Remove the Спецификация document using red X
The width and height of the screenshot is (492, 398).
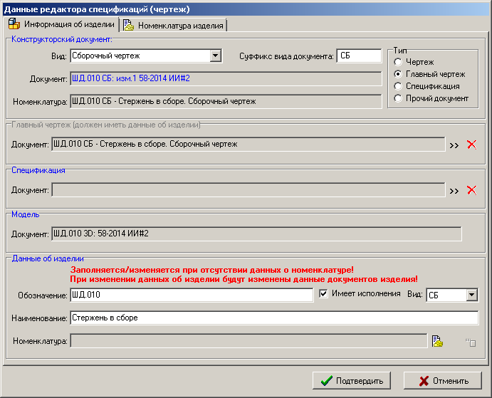click(471, 190)
